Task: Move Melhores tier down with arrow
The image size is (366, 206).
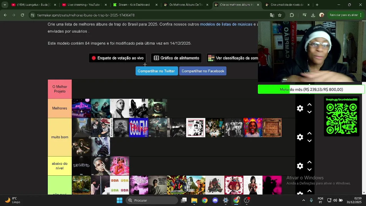Action: click(x=309, y=112)
